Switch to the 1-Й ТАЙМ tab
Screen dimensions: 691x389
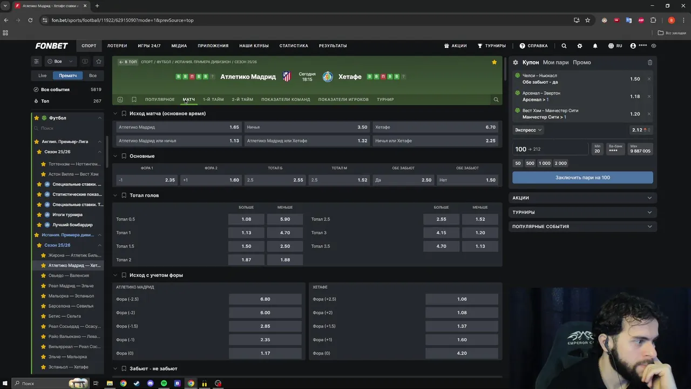[213, 99]
